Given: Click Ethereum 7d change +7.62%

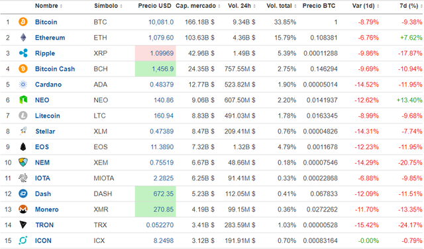Looking at the screenshot, I should (x=411, y=38).
